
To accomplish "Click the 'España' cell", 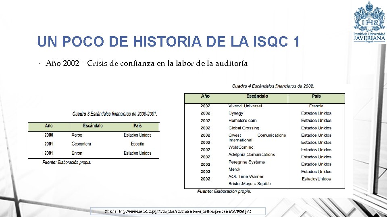I will pyautogui.click(x=137, y=144).
